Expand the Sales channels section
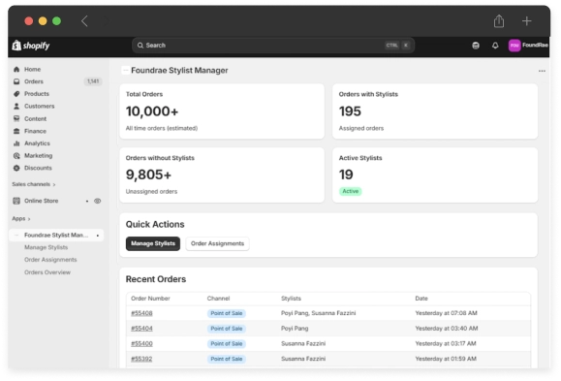The height and width of the screenshot is (381, 561). [34, 184]
